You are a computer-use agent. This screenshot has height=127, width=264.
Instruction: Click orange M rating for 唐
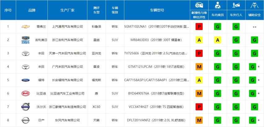[x=199, y=94]
